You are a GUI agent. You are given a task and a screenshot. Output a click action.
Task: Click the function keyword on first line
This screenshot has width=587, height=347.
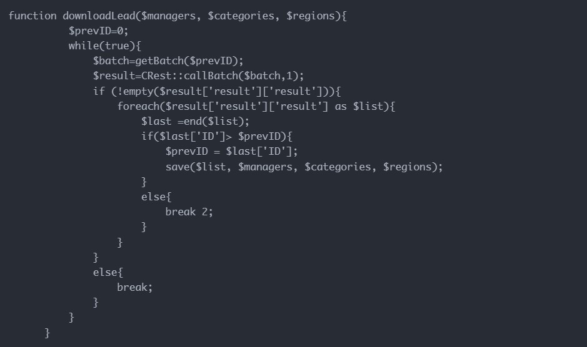(x=33, y=16)
